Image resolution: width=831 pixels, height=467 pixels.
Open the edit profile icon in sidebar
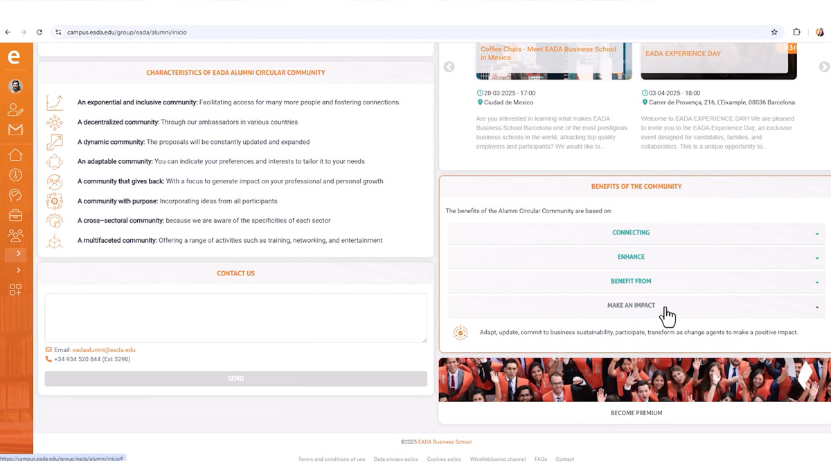[x=15, y=109]
